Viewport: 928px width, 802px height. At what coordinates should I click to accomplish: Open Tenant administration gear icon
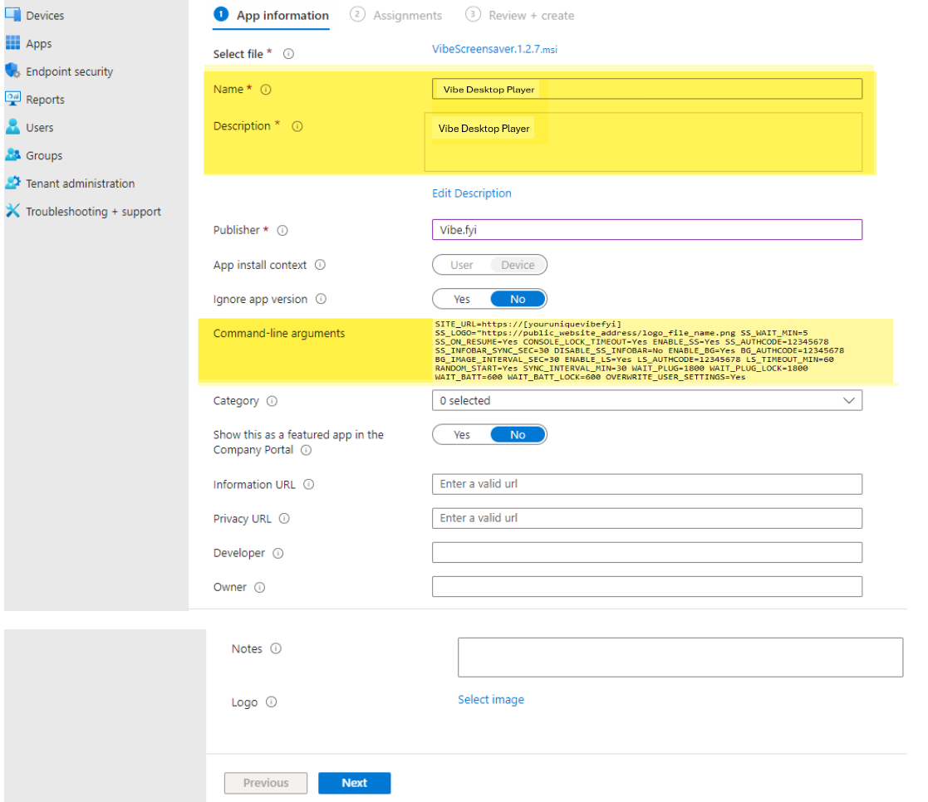(x=12, y=183)
